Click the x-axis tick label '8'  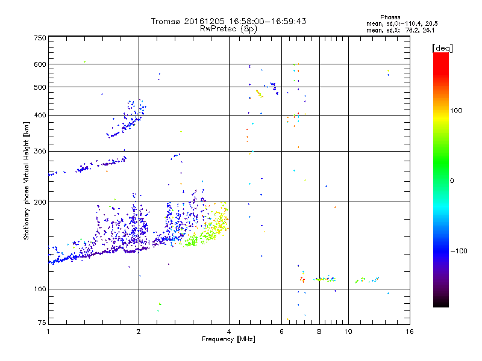(x=319, y=332)
